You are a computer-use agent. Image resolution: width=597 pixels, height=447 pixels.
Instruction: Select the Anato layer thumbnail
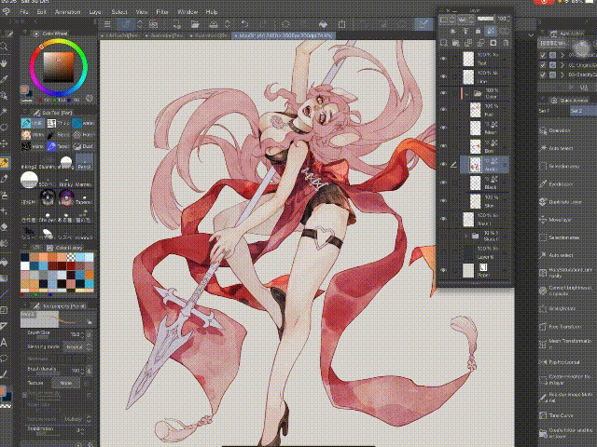coord(475,165)
